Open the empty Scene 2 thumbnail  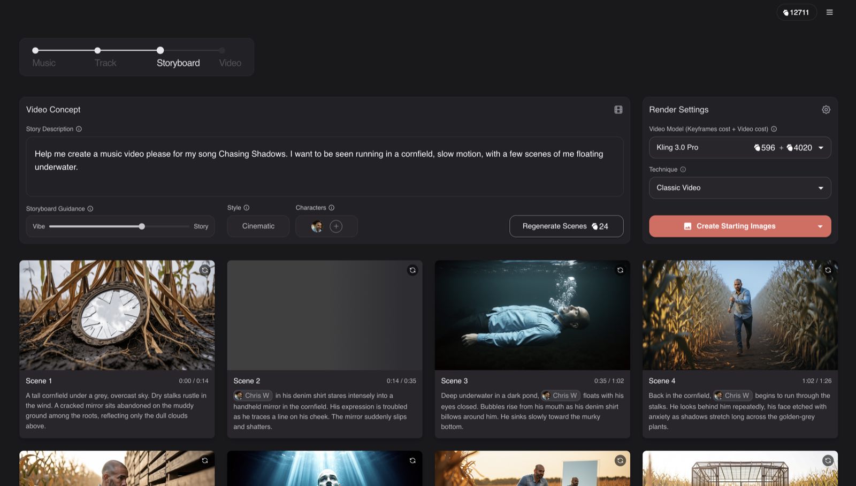click(x=325, y=315)
